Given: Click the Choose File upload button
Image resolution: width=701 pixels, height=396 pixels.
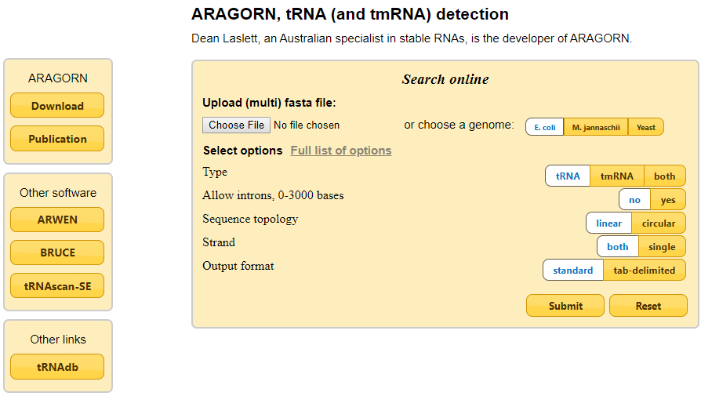Looking at the screenshot, I should point(236,125).
